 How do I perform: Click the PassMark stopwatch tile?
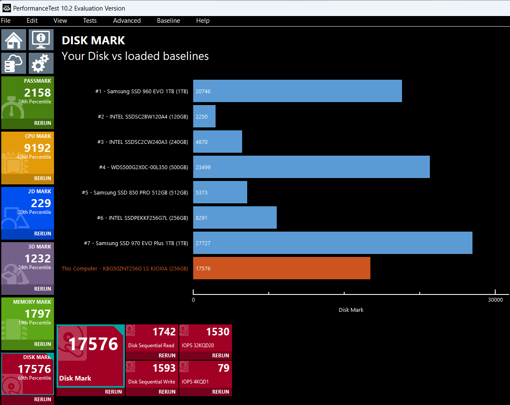tap(27, 98)
